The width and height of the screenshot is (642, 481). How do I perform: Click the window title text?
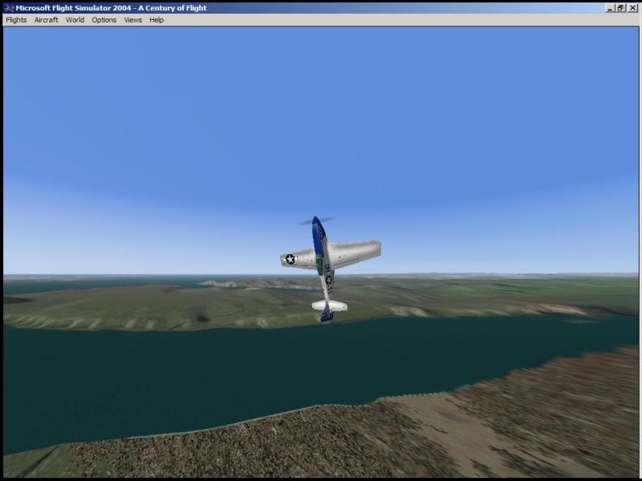click(x=111, y=8)
